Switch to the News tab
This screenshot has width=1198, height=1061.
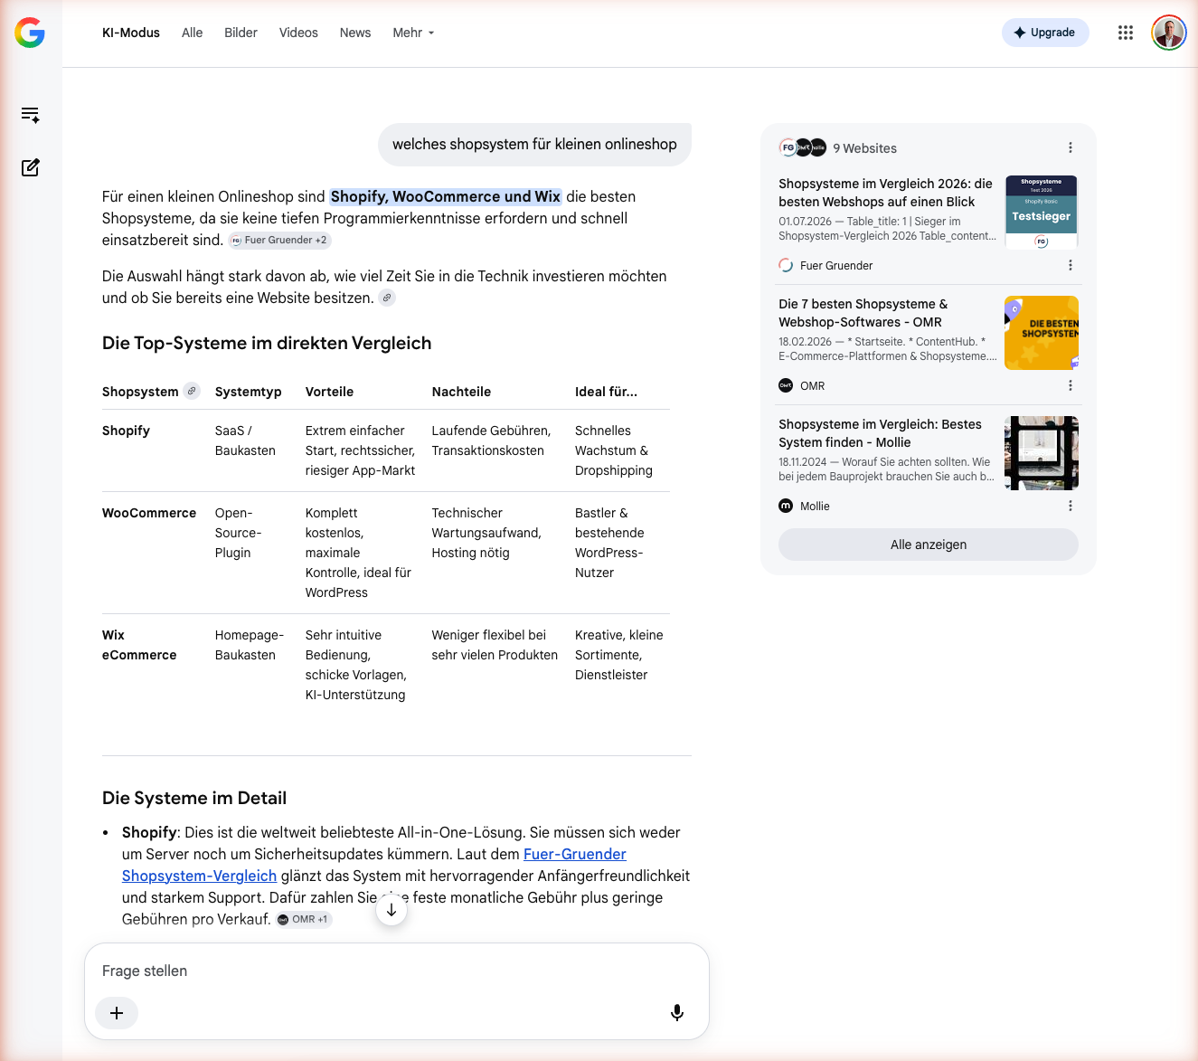(355, 33)
